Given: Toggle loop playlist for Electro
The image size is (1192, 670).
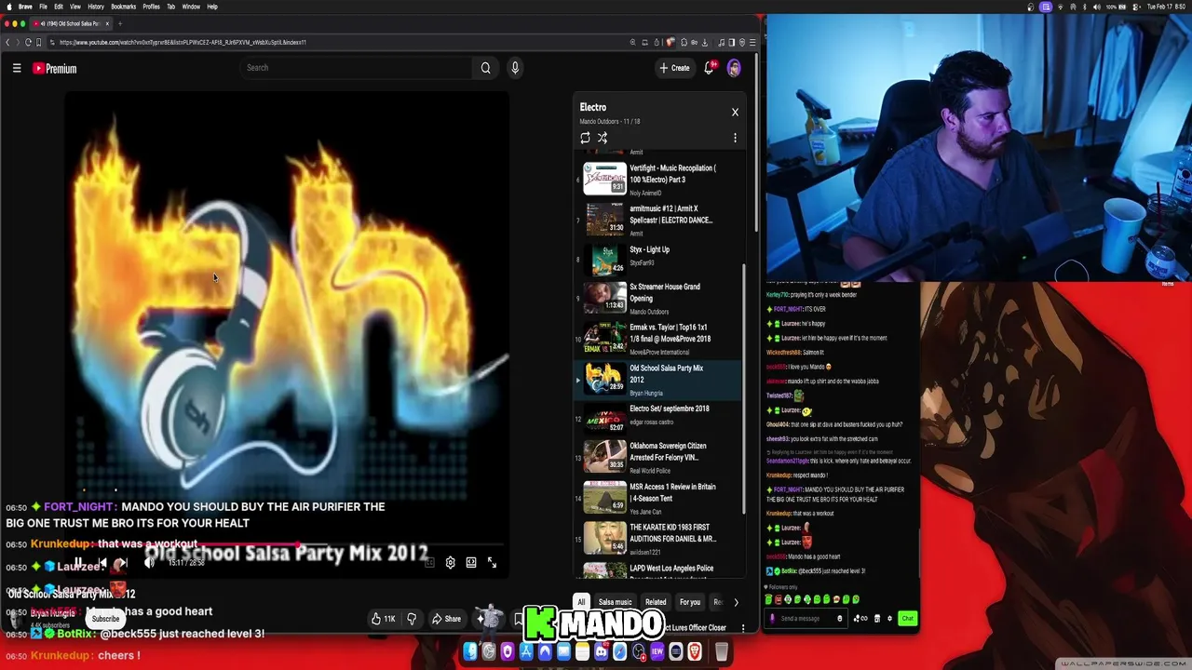Looking at the screenshot, I should click(585, 138).
